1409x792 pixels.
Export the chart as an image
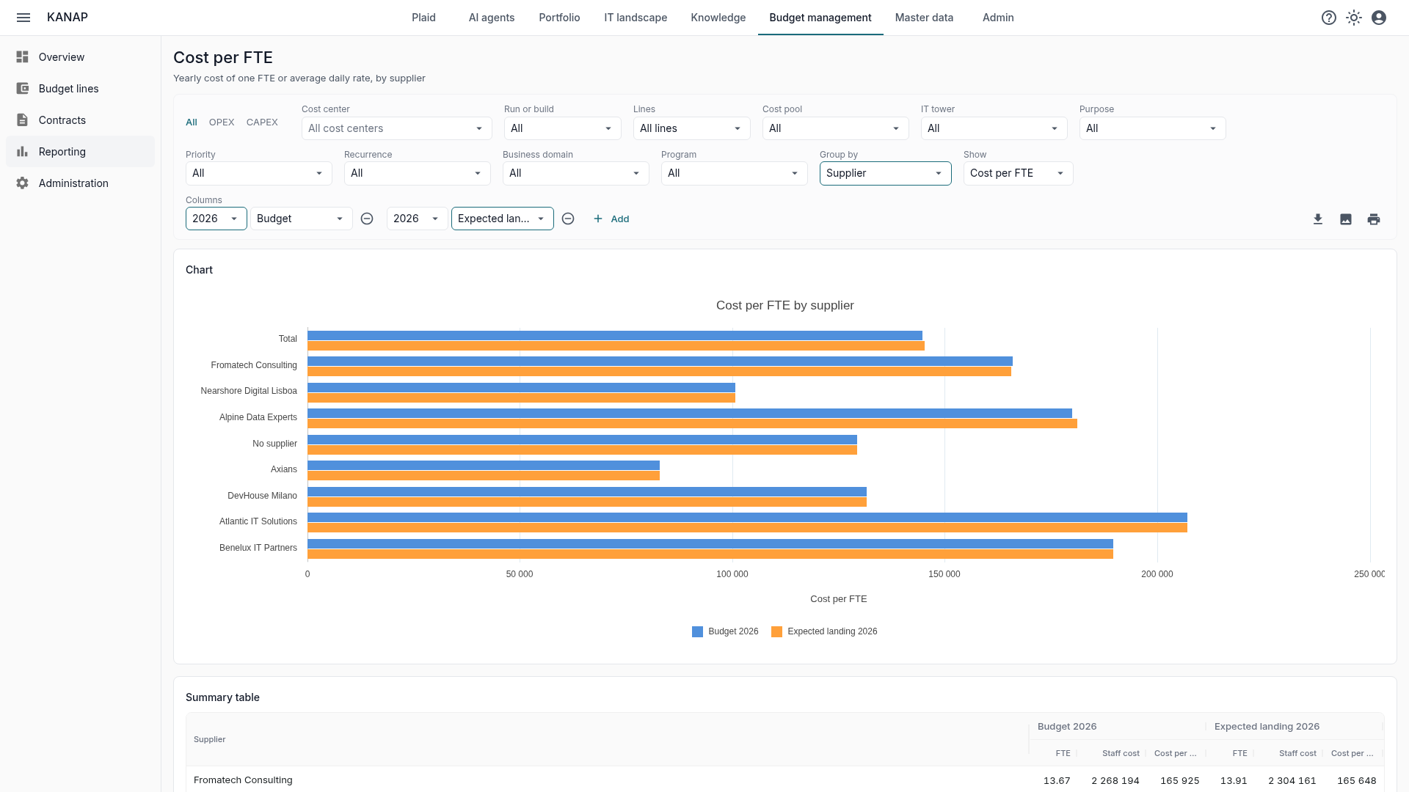1346,219
